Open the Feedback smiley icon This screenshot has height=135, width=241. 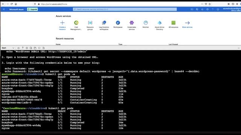218,9
